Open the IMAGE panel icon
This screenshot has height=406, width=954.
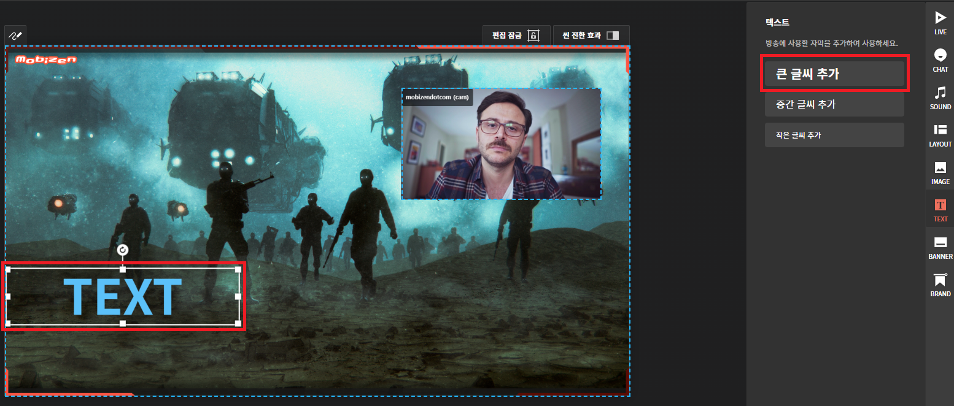pyautogui.click(x=940, y=172)
